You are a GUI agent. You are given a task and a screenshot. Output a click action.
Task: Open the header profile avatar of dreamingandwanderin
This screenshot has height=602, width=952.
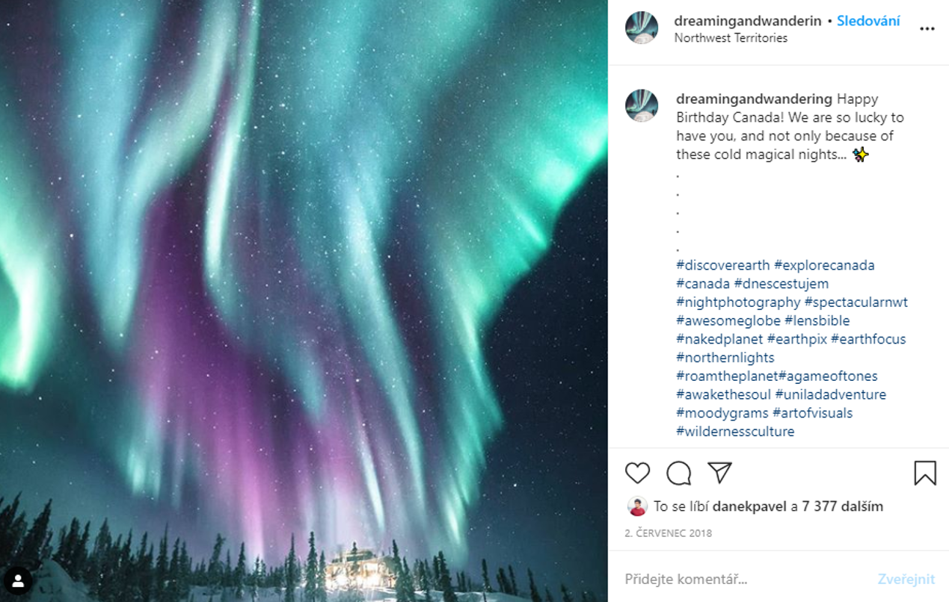pos(642,28)
